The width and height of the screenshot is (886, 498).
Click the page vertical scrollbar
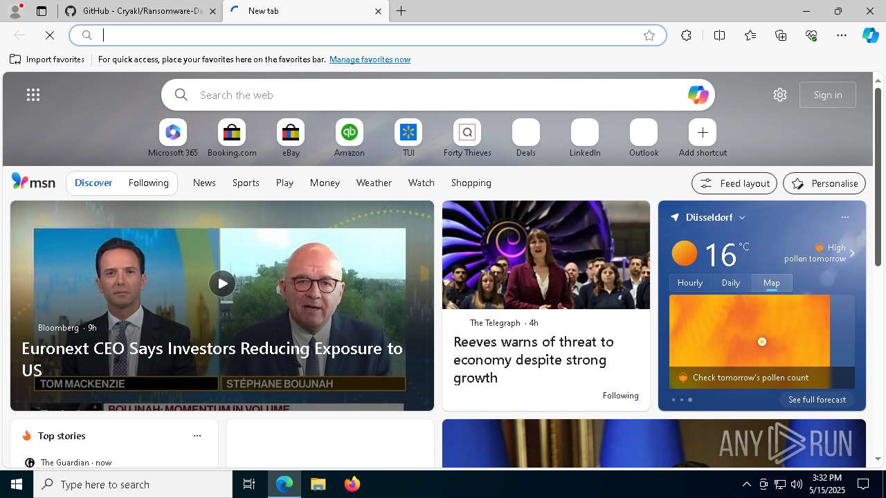point(878,176)
